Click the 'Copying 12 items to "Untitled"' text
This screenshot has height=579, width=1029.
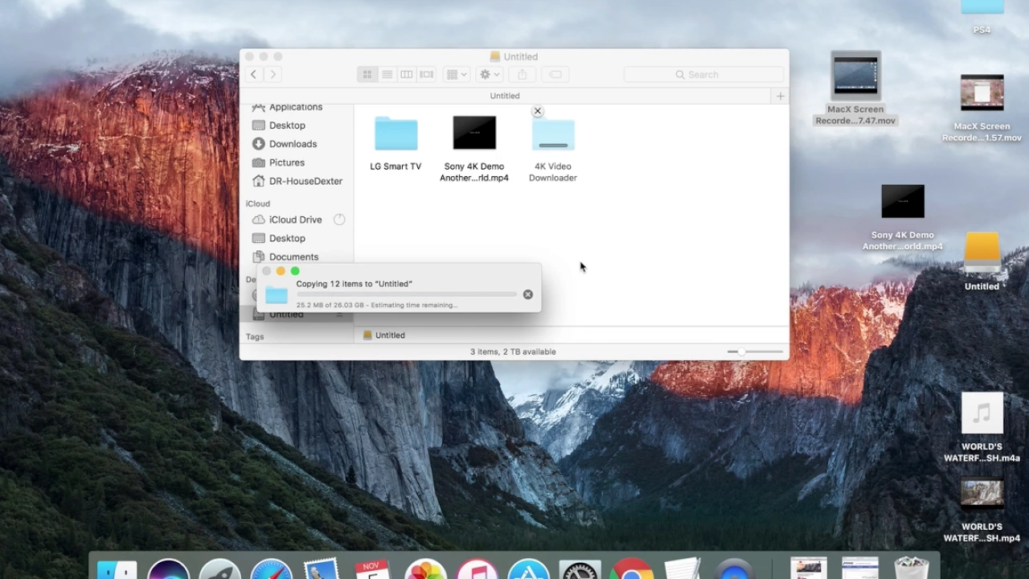pyautogui.click(x=355, y=284)
